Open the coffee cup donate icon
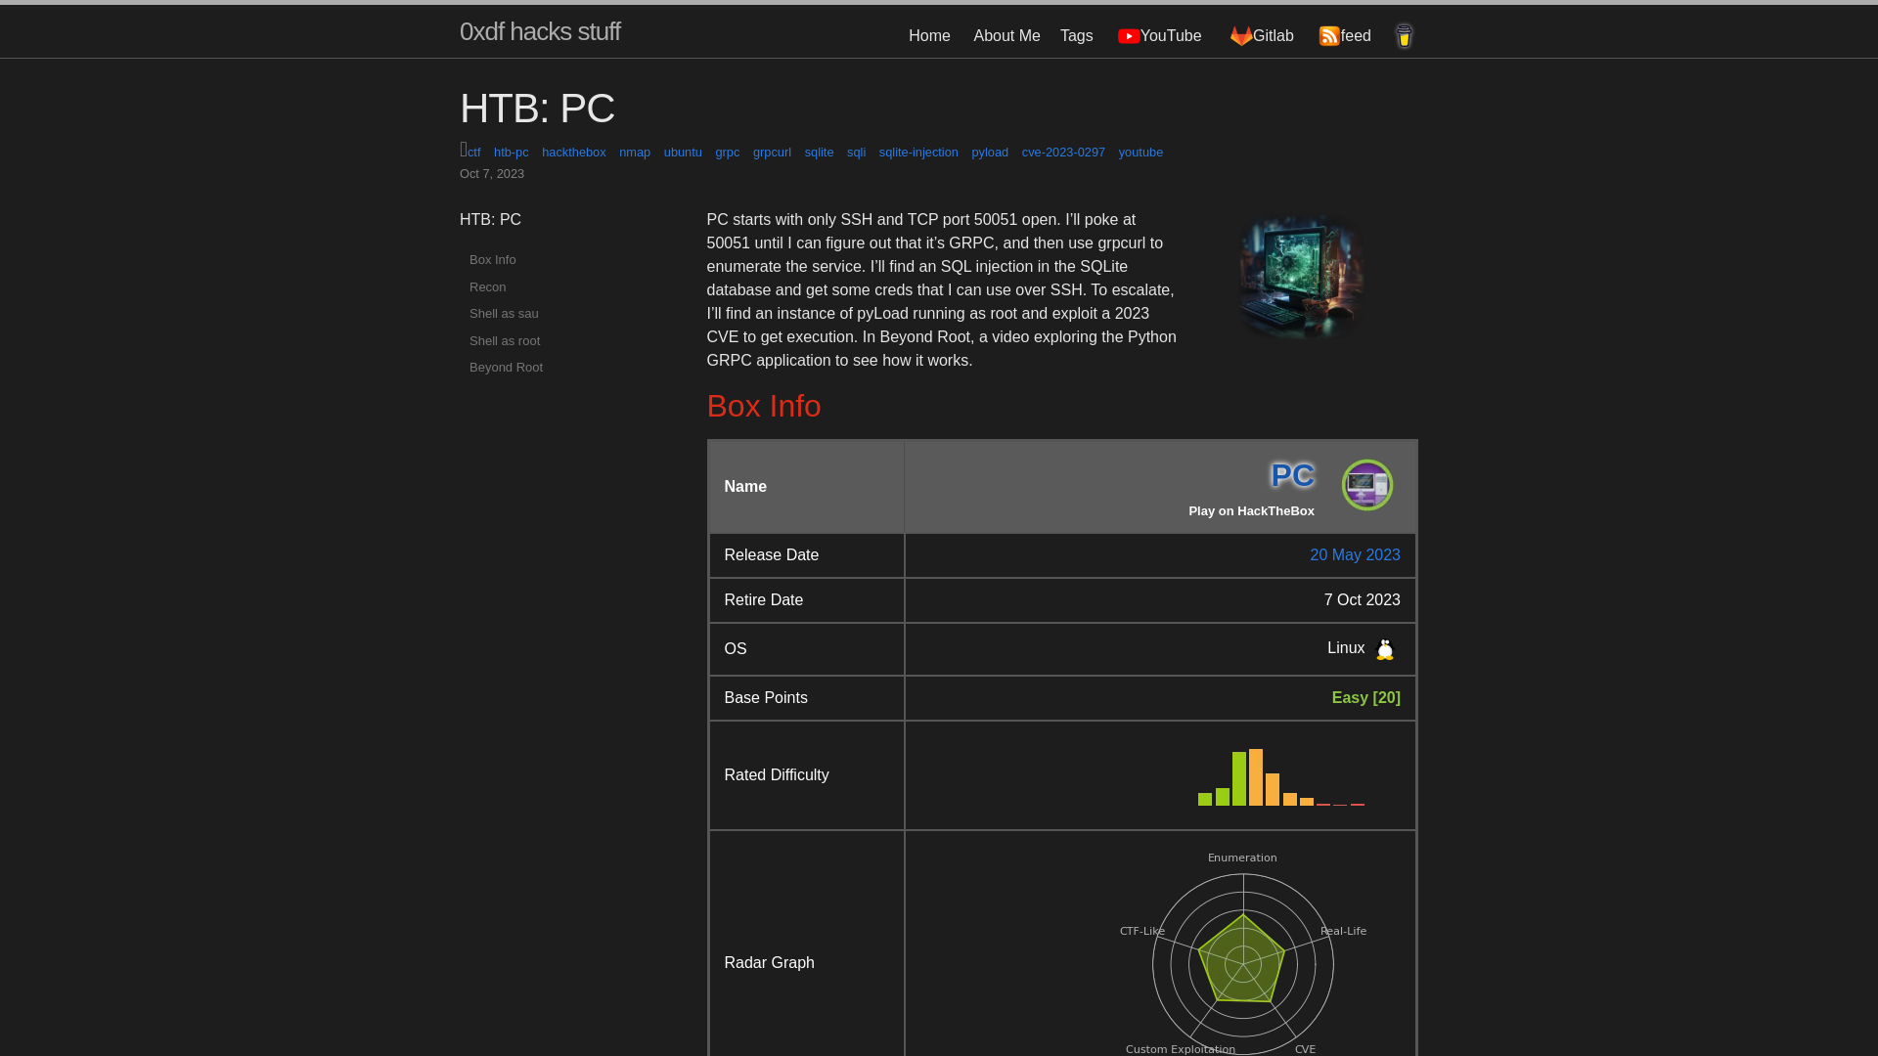 tap(1404, 36)
